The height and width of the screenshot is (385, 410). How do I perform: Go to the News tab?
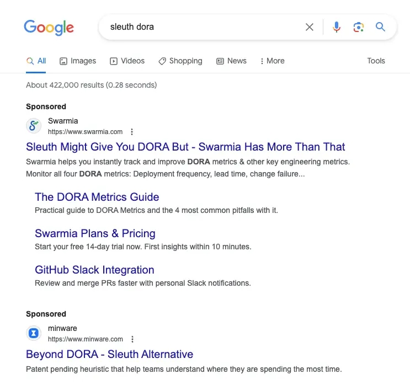tap(231, 61)
